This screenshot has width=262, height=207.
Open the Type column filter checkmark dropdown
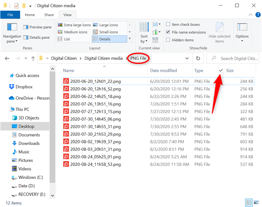pos(221,70)
